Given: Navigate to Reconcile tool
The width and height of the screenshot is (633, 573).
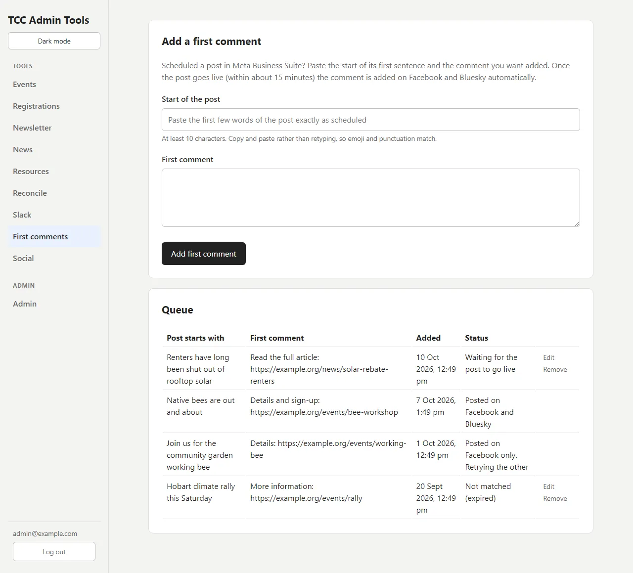Looking at the screenshot, I should pos(54,193).
